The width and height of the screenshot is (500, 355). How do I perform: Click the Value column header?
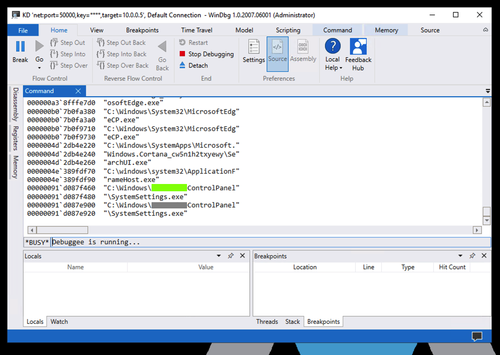pyautogui.click(x=206, y=267)
